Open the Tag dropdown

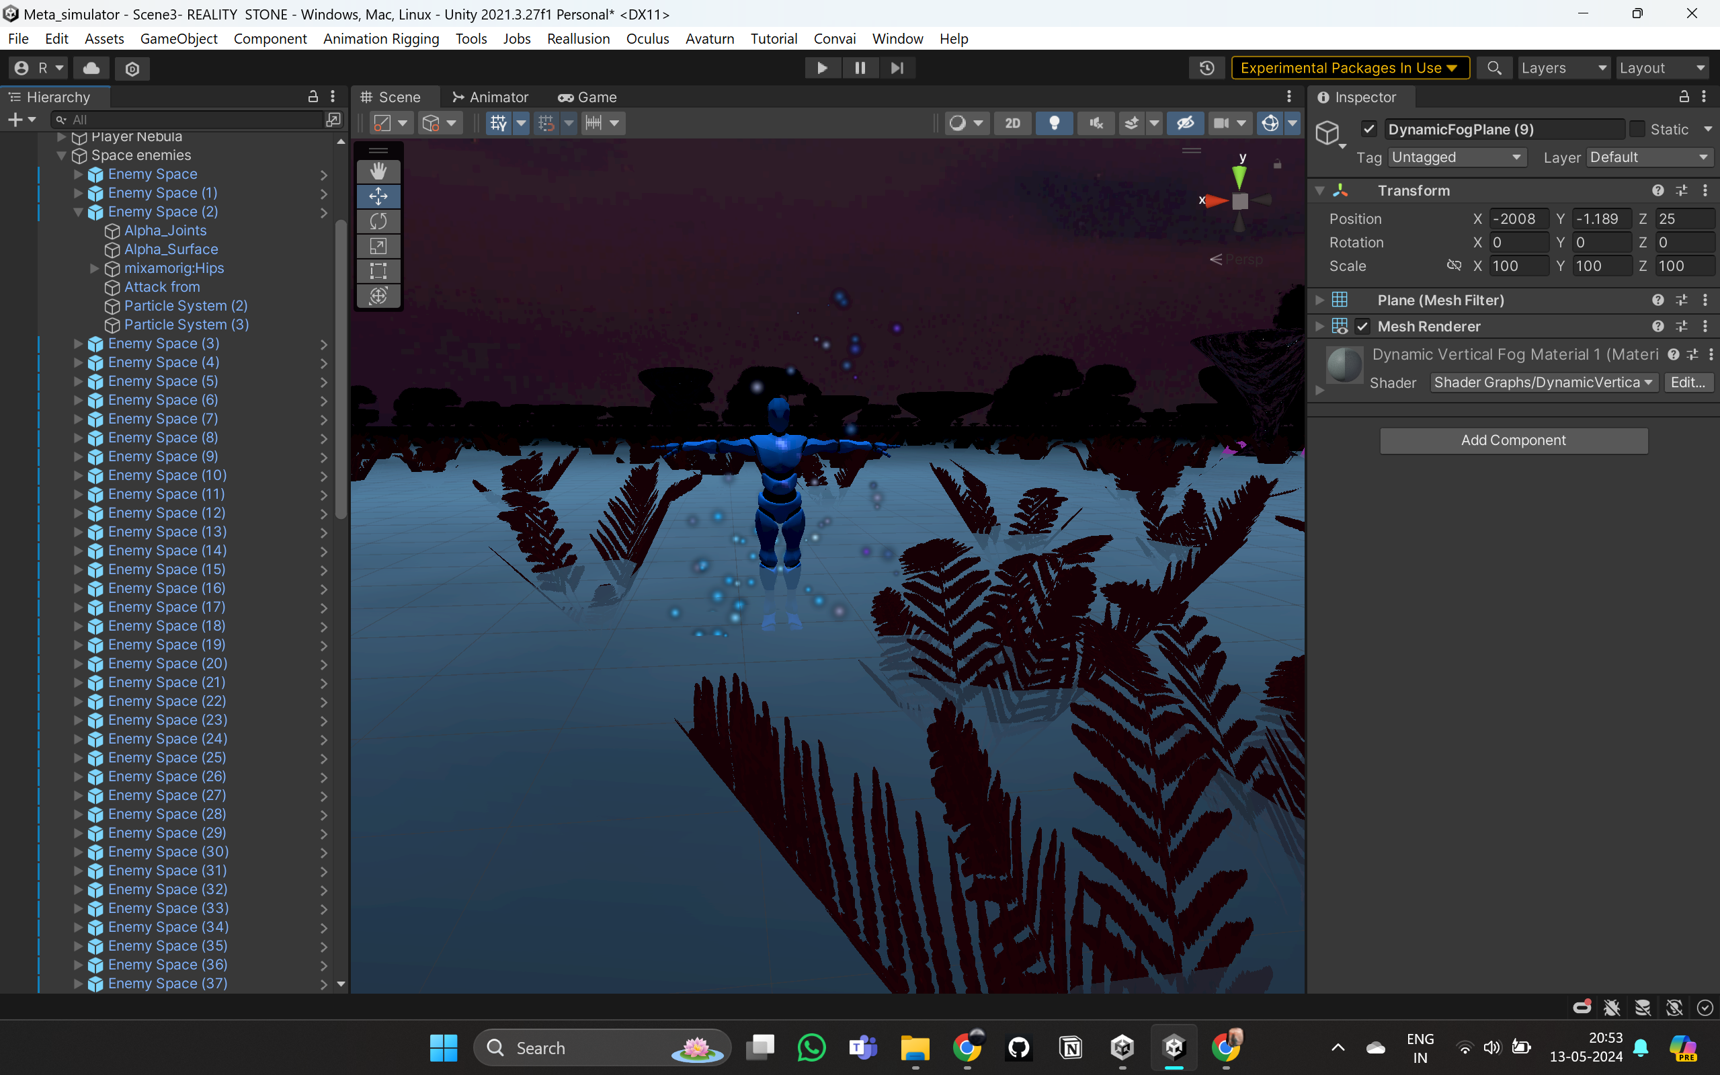(x=1455, y=157)
